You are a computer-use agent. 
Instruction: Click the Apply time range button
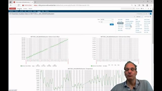pyautogui.click(x=112, y=25)
